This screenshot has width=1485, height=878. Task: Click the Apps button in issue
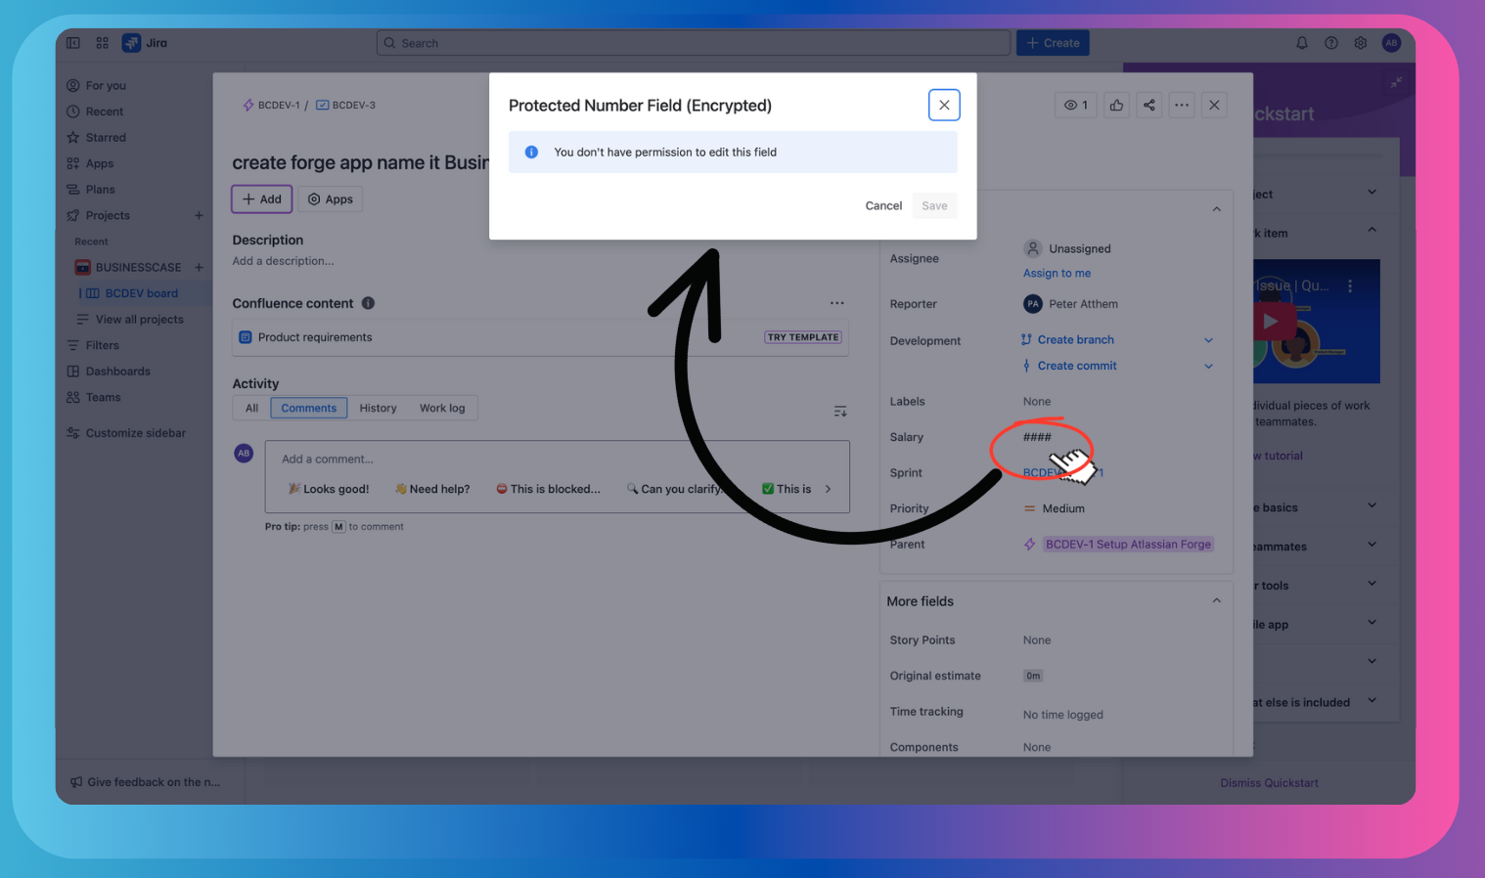pos(331,198)
